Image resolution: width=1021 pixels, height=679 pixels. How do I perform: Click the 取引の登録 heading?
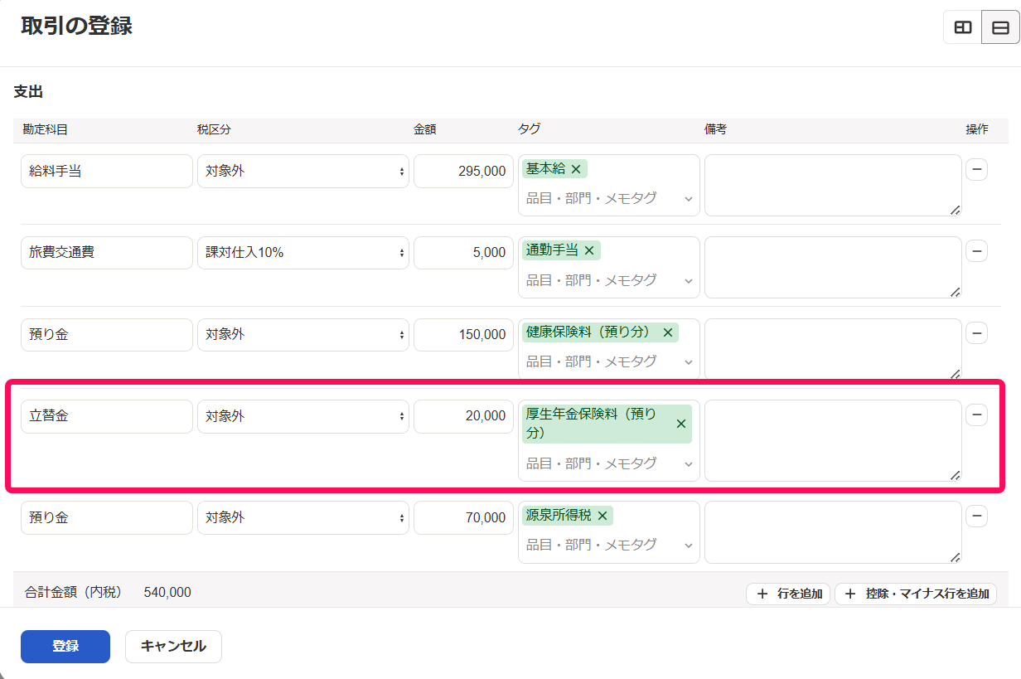coord(76,26)
